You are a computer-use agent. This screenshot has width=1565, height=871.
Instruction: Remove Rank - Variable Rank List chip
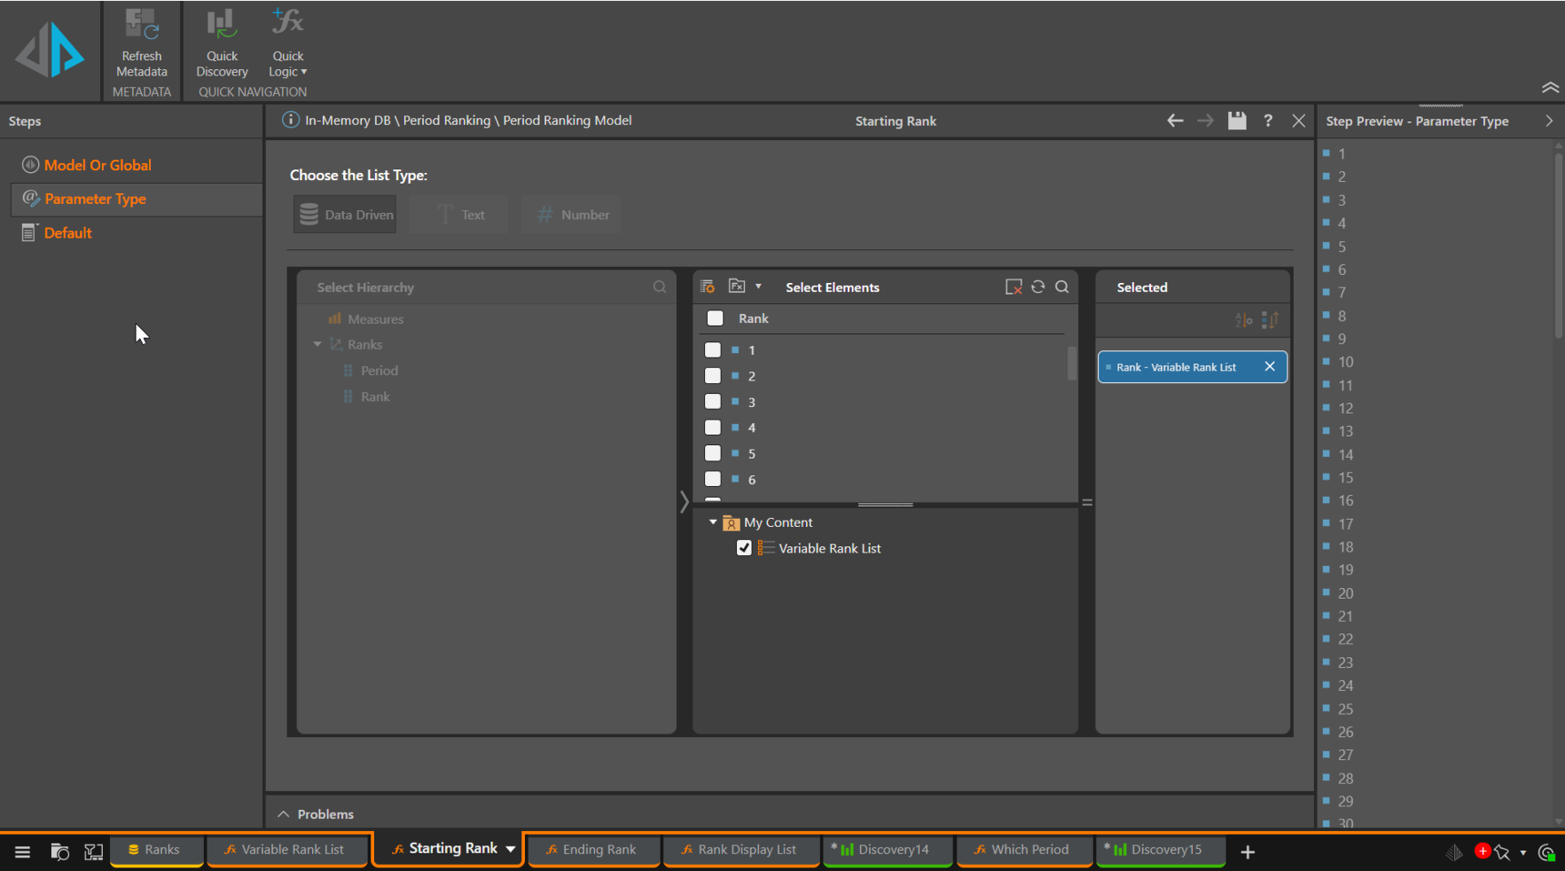[1269, 367]
